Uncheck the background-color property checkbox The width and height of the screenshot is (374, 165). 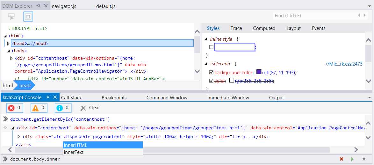coord(211,72)
